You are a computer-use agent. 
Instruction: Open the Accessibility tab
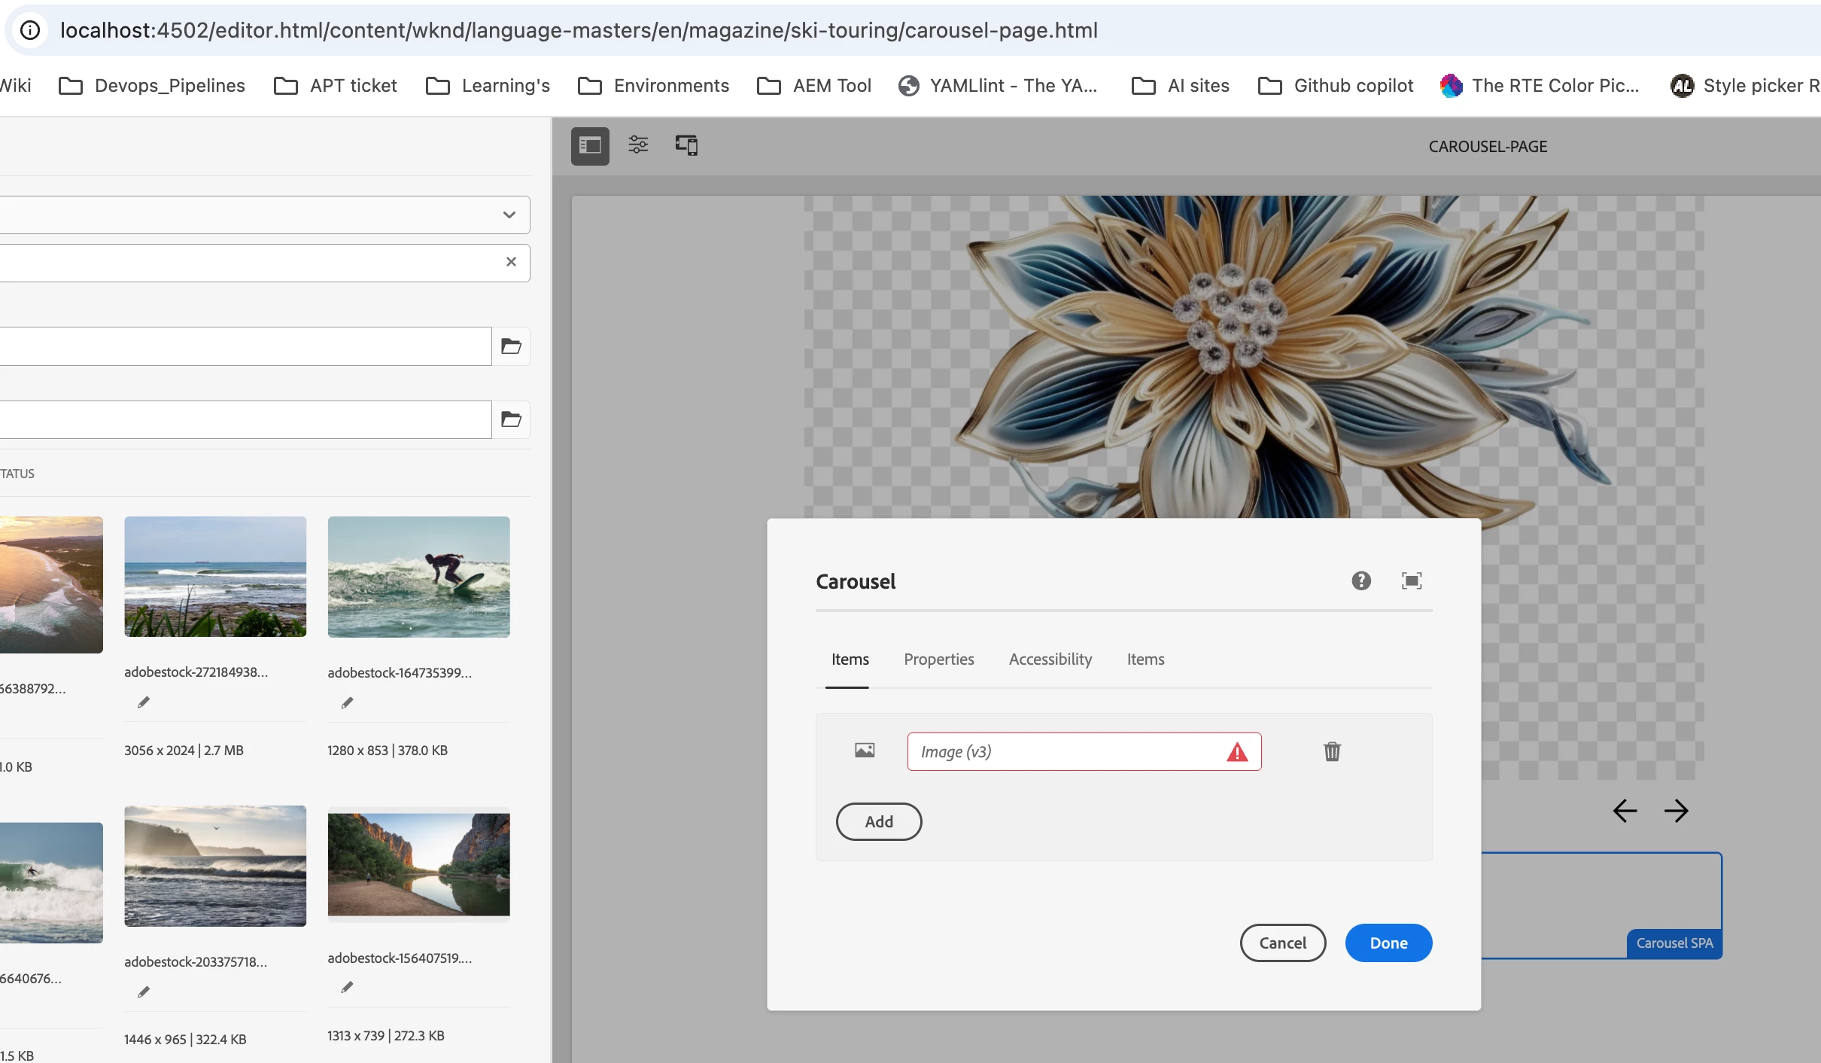click(x=1050, y=659)
